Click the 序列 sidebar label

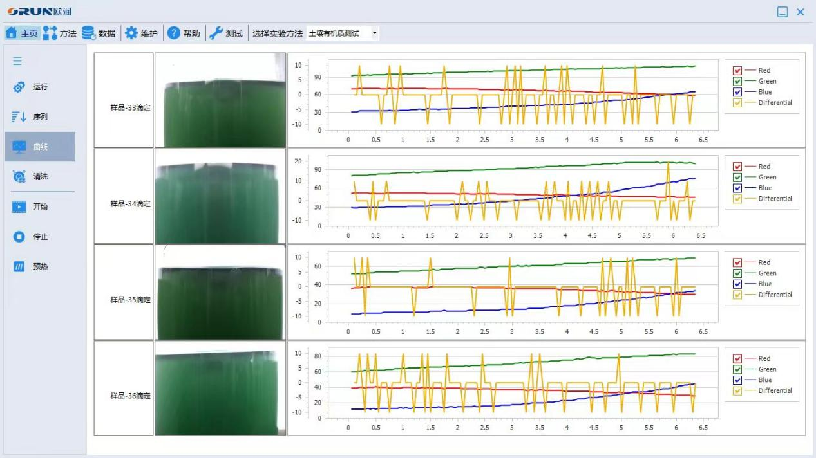point(41,117)
